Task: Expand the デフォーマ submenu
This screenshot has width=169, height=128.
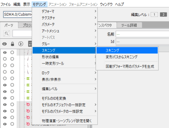Action: tap(65, 11)
